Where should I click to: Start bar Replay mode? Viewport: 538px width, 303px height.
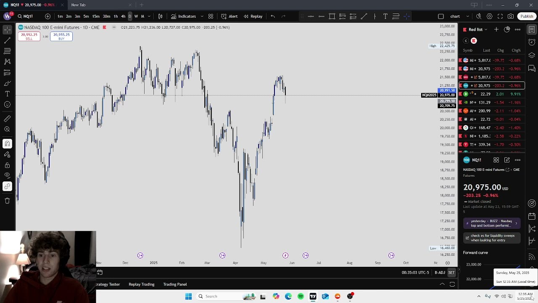[253, 16]
